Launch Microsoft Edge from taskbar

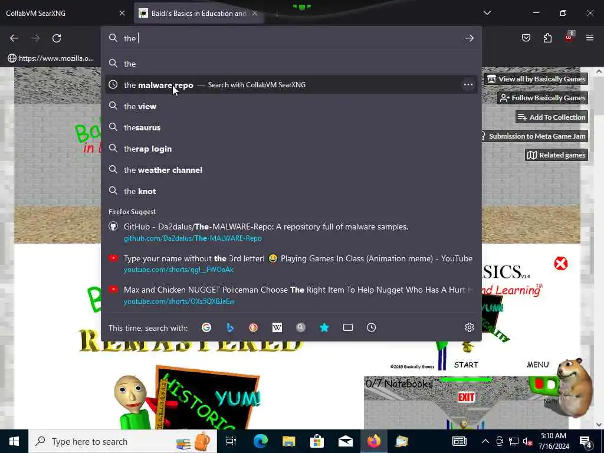tap(260, 441)
